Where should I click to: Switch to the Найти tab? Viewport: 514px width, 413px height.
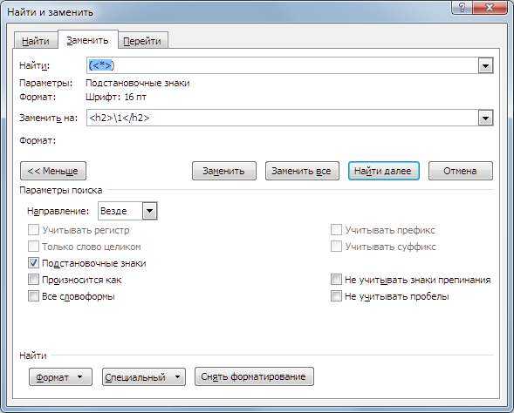tap(36, 41)
